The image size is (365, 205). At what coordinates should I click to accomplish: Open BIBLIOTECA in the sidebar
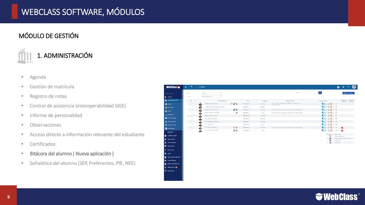[x=171, y=171]
